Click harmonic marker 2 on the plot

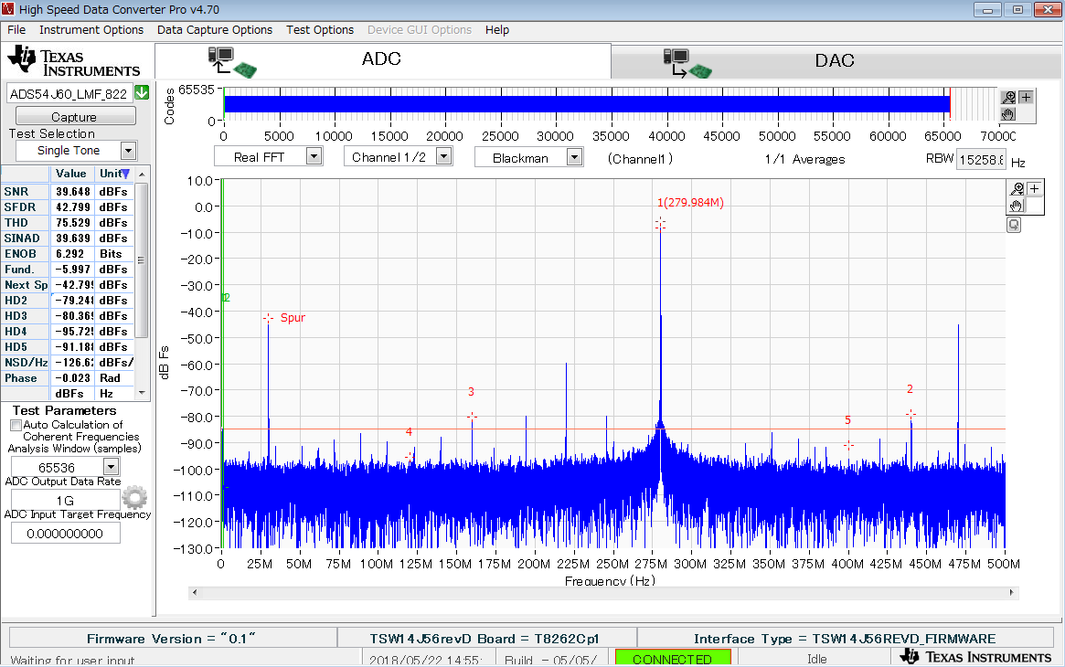coord(911,414)
